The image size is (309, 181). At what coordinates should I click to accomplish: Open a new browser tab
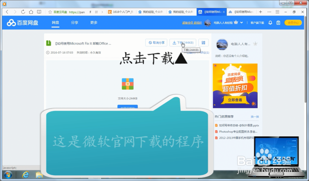(x=260, y=12)
